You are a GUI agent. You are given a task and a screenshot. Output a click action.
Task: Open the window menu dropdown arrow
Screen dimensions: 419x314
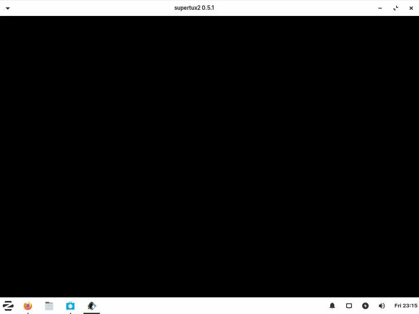[x=8, y=8]
